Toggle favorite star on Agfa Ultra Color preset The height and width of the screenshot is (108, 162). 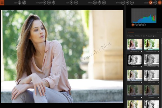[141, 51]
